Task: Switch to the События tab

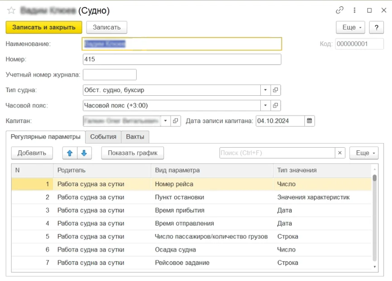Action: tap(103, 136)
